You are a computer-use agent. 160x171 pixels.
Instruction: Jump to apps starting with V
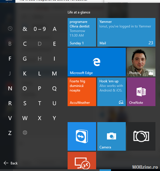pos(10,118)
